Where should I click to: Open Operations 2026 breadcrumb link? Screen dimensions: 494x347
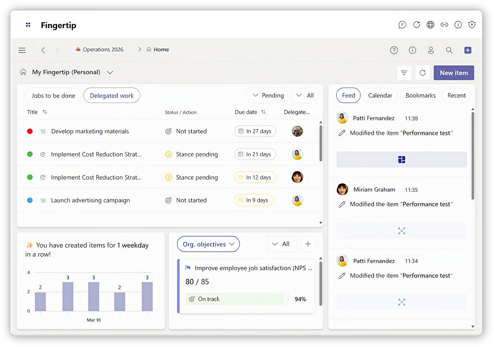click(103, 50)
